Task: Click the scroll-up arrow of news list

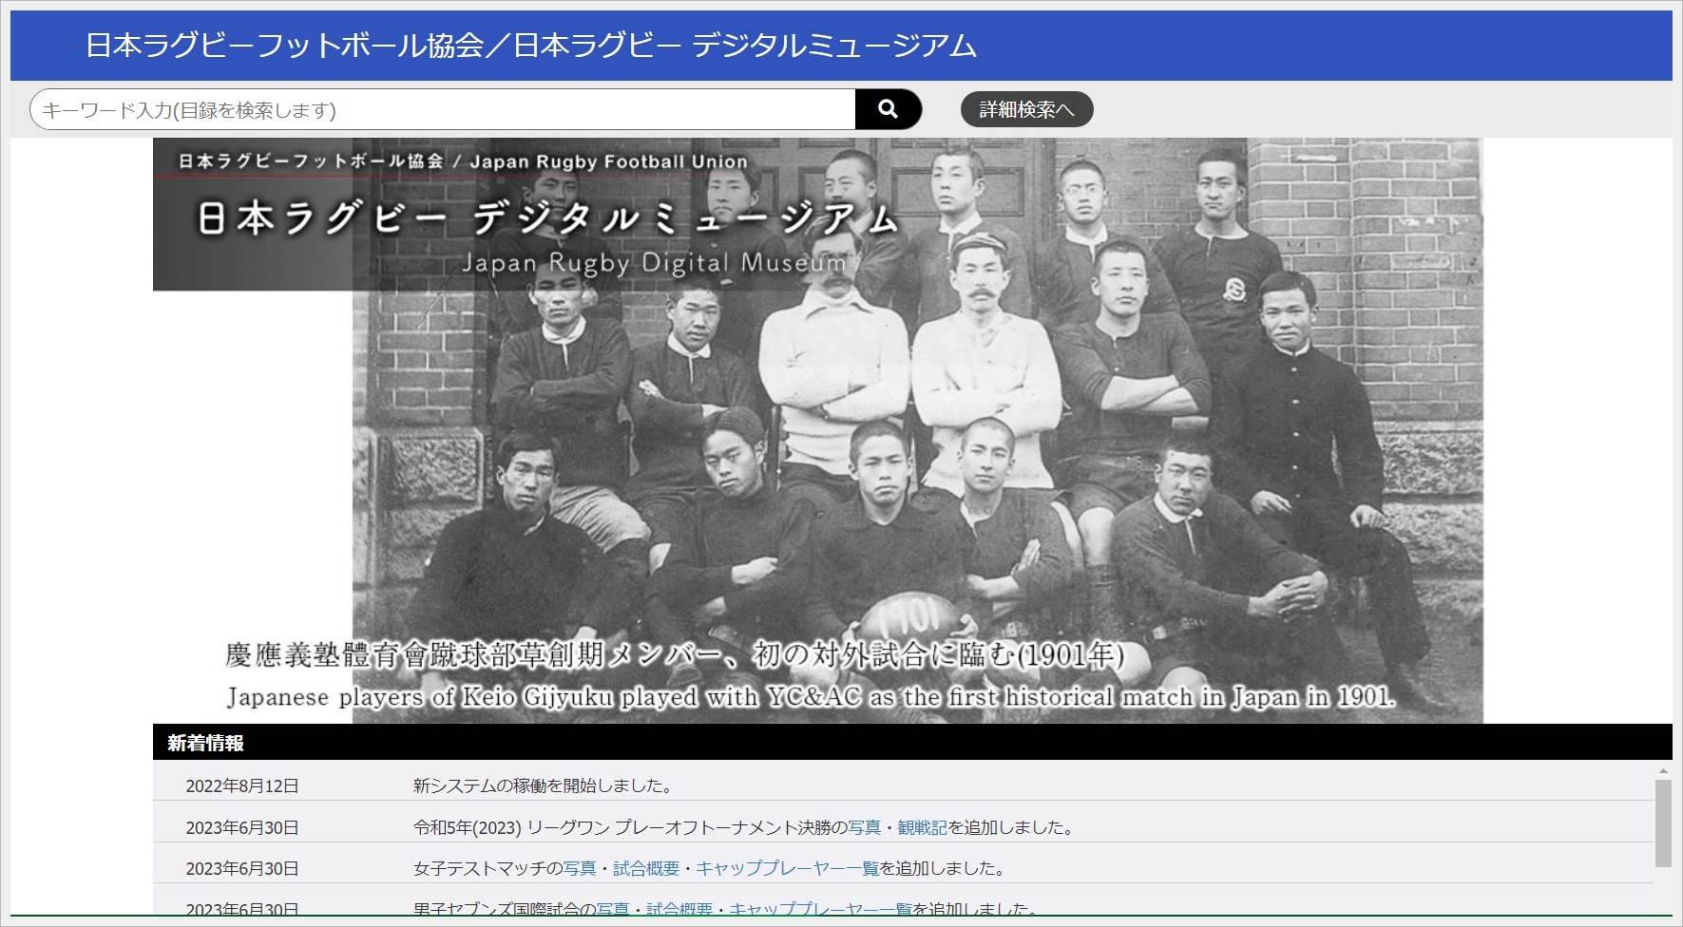Action: coord(1662,770)
